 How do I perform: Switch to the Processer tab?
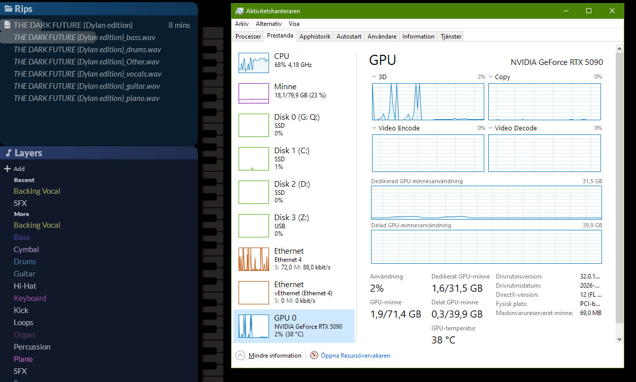(x=248, y=37)
